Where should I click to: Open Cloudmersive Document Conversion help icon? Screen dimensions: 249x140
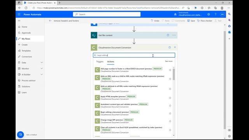170,47
